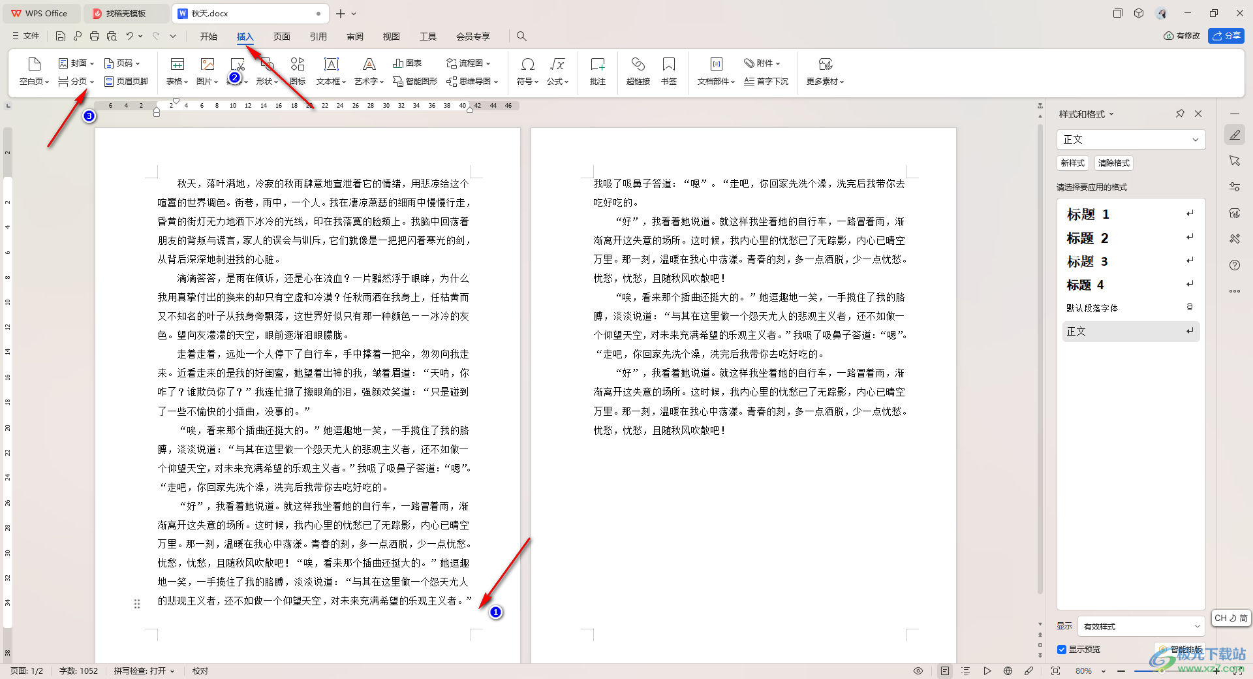
Task: Apply the 标题 1 style
Action: tap(1131, 214)
